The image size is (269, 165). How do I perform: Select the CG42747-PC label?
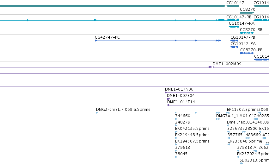click(107, 37)
